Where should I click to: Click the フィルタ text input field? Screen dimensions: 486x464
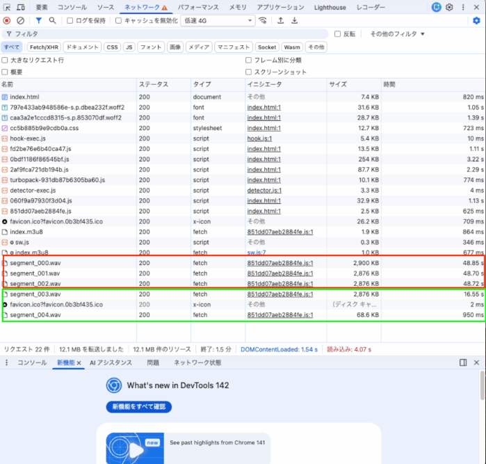tap(167, 33)
